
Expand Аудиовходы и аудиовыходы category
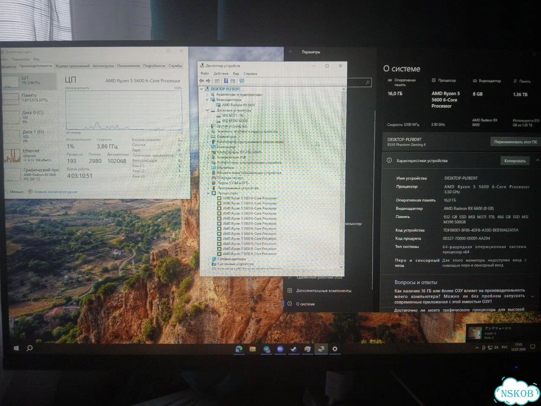[207, 95]
